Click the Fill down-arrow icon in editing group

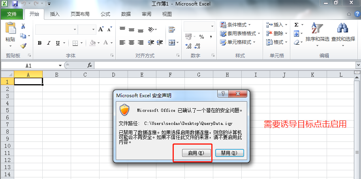click(x=297, y=34)
